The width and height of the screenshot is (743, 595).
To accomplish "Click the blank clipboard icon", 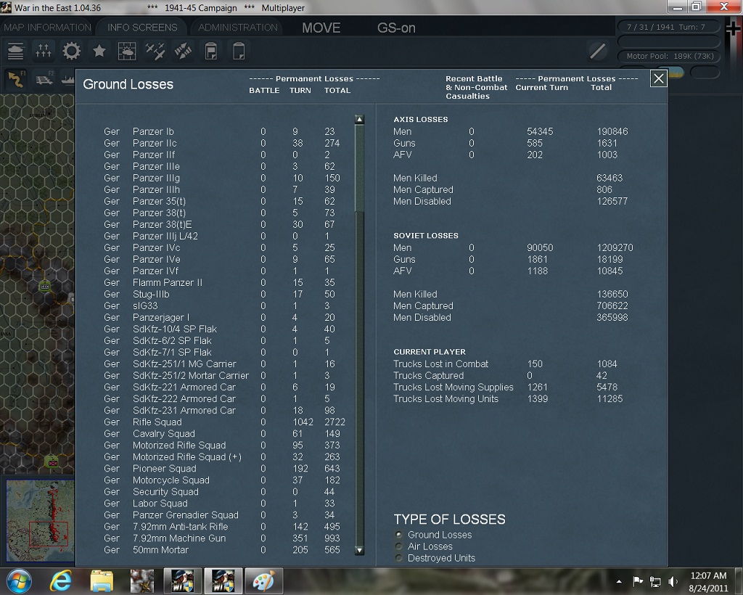I will (x=239, y=52).
